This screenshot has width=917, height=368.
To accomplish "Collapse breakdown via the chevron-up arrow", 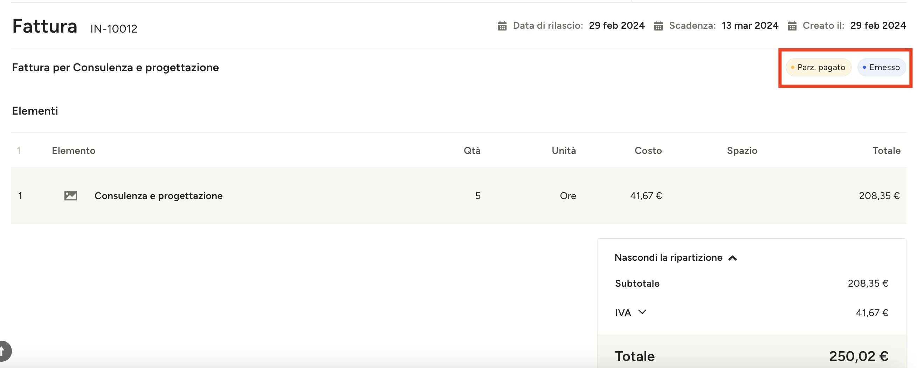I will (x=732, y=258).
